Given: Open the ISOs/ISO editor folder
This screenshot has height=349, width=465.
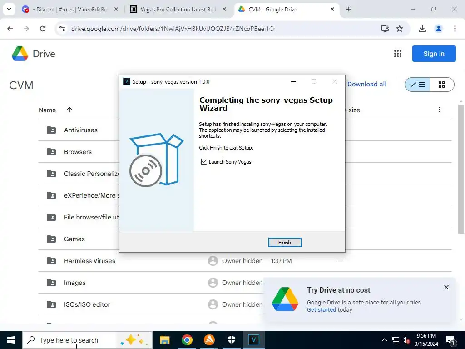Looking at the screenshot, I should pyautogui.click(x=87, y=304).
